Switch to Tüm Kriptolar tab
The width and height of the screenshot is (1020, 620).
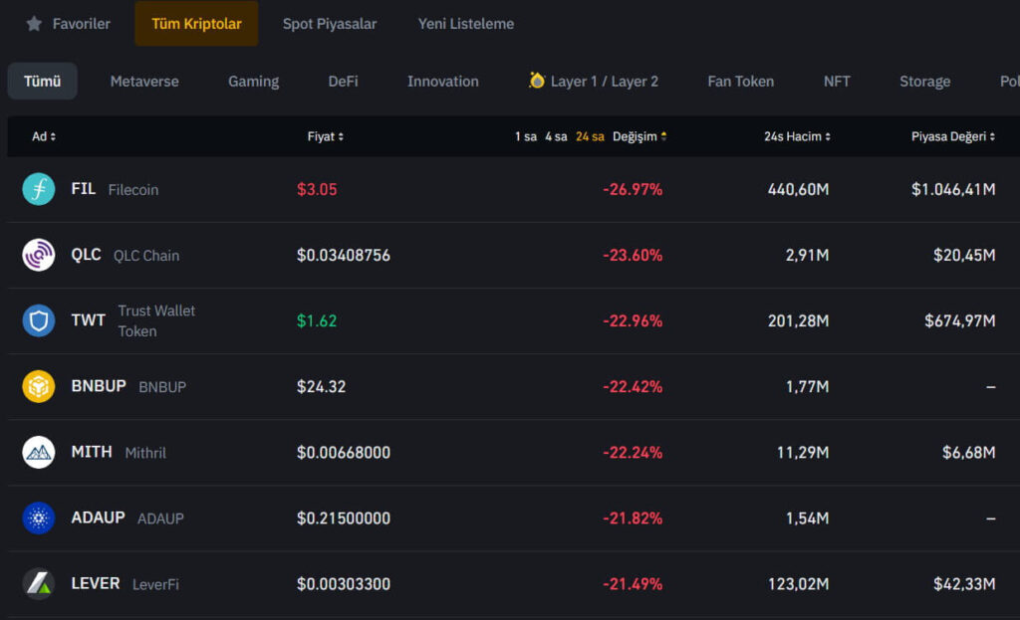196,24
